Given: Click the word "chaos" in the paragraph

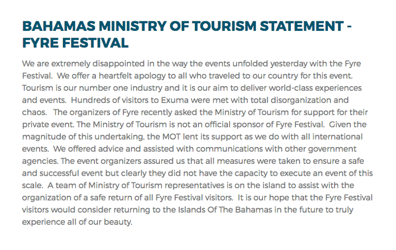Looking at the screenshot, I should tap(35, 112).
